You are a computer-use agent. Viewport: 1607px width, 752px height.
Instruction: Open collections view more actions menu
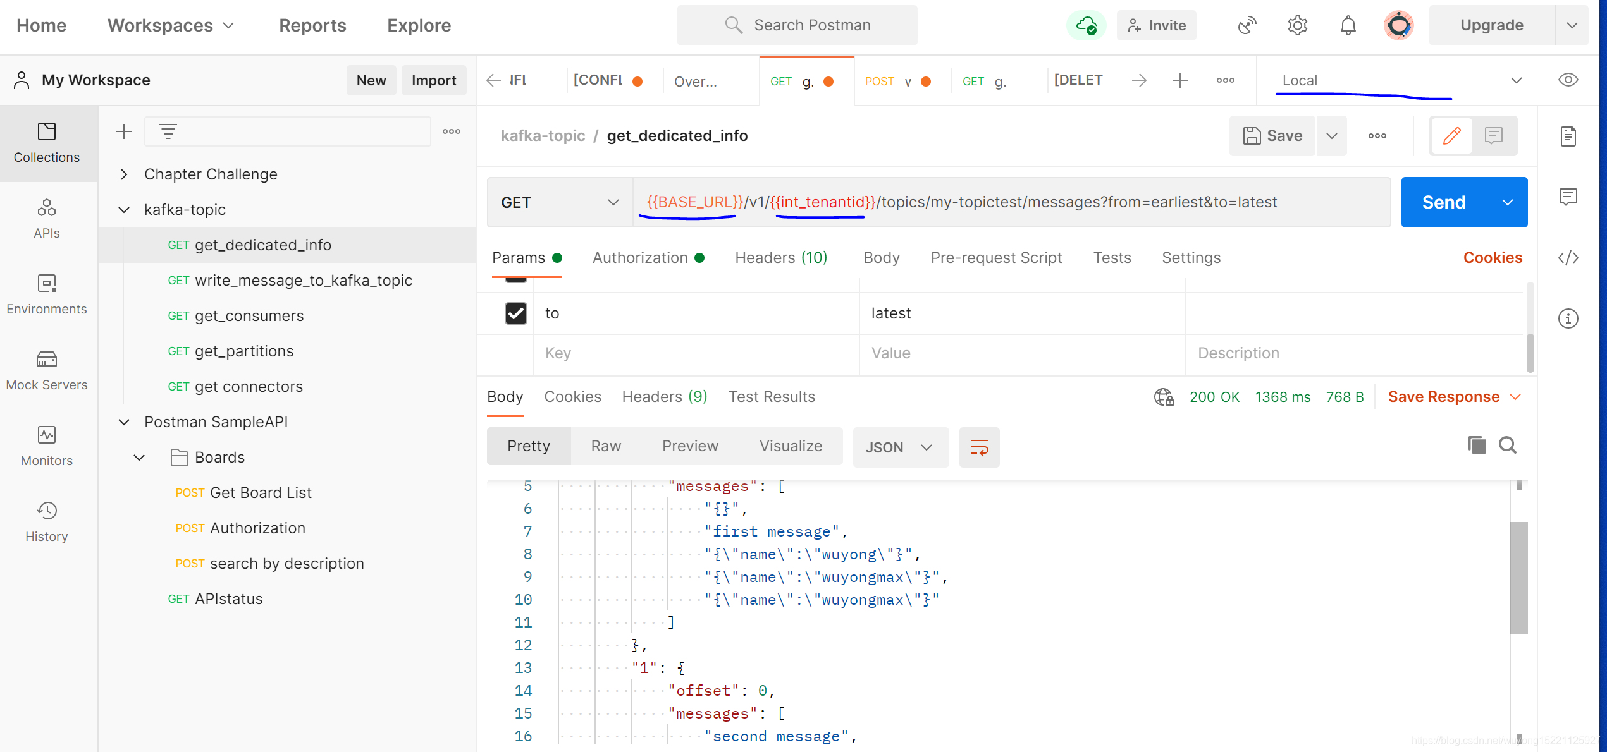coord(452,131)
